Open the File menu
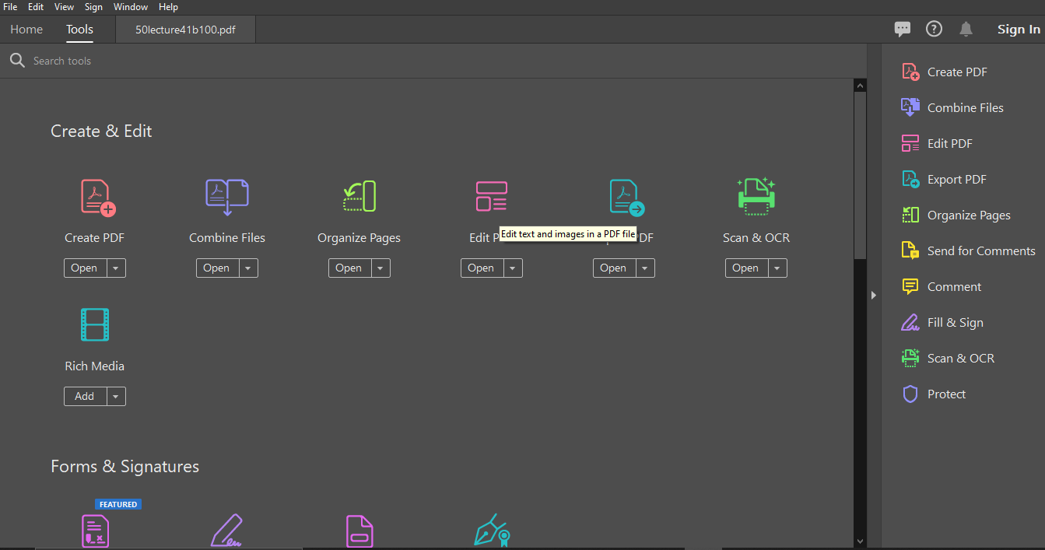This screenshot has width=1045, height=550. tap(10, 7)
